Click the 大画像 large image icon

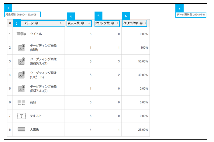click(21, 130)
